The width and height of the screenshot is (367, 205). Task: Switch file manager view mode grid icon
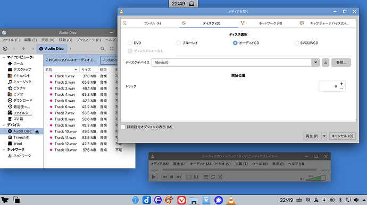coord(112,49)
